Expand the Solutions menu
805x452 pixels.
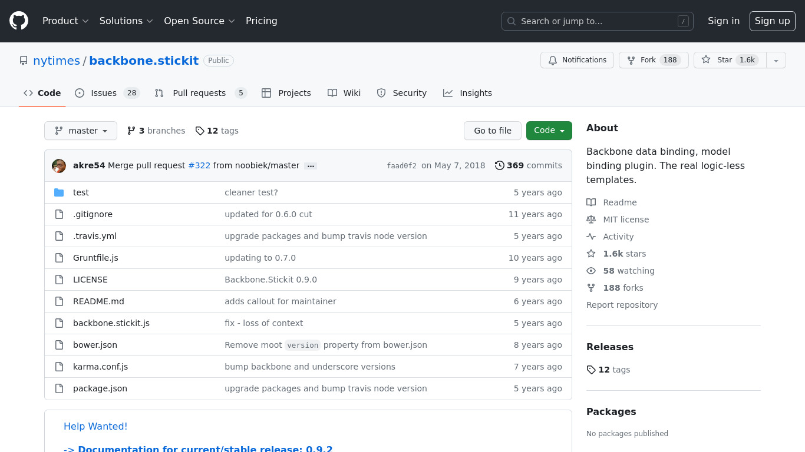point(126,21)
